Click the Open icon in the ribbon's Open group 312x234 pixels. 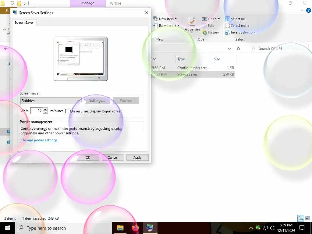(x=204, y=19)
